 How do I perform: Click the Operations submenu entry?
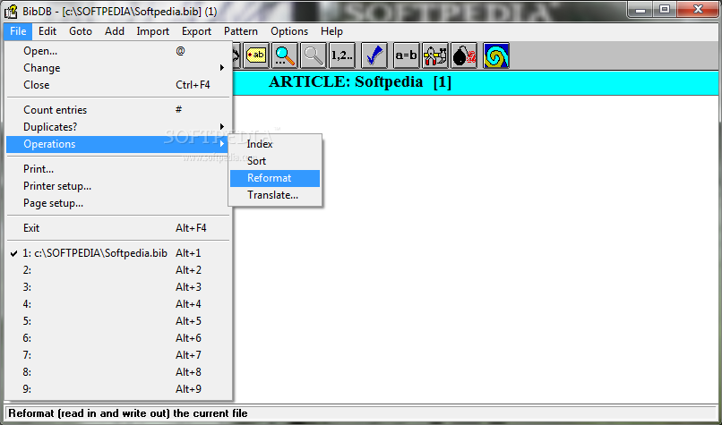click(x=118, y=144)
